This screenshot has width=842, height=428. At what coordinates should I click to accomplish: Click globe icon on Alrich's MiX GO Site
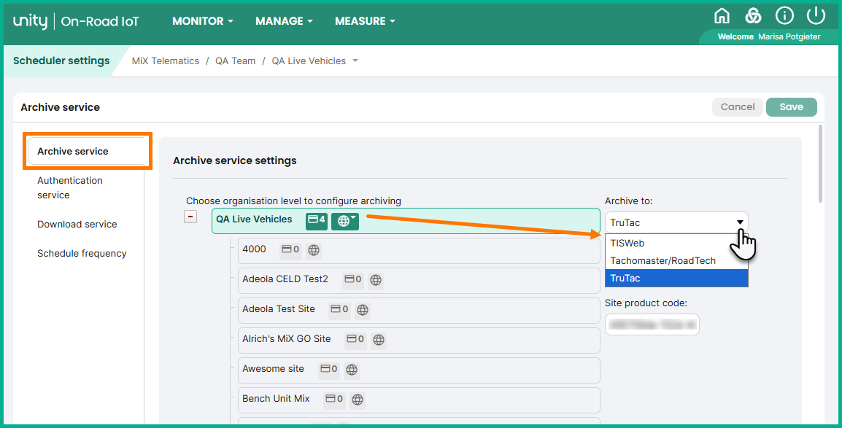click(379, 341)
